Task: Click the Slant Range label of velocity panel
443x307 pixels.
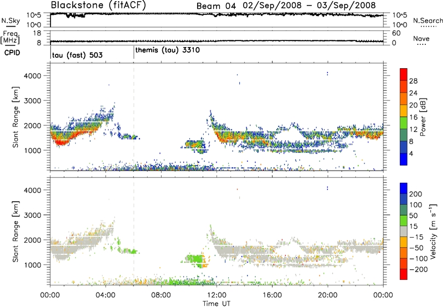Action: point(15,232)
